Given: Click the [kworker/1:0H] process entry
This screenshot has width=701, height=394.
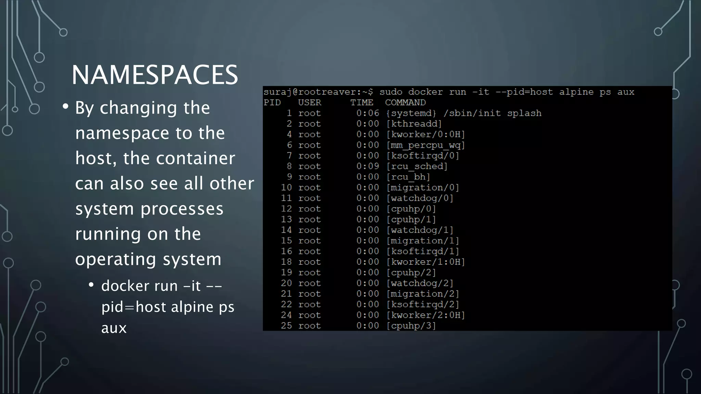Looking at the screenshot, I should click(425, 262).
